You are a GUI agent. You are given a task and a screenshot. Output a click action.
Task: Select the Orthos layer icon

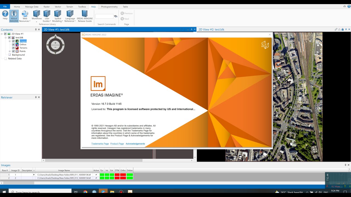(17, 44)
